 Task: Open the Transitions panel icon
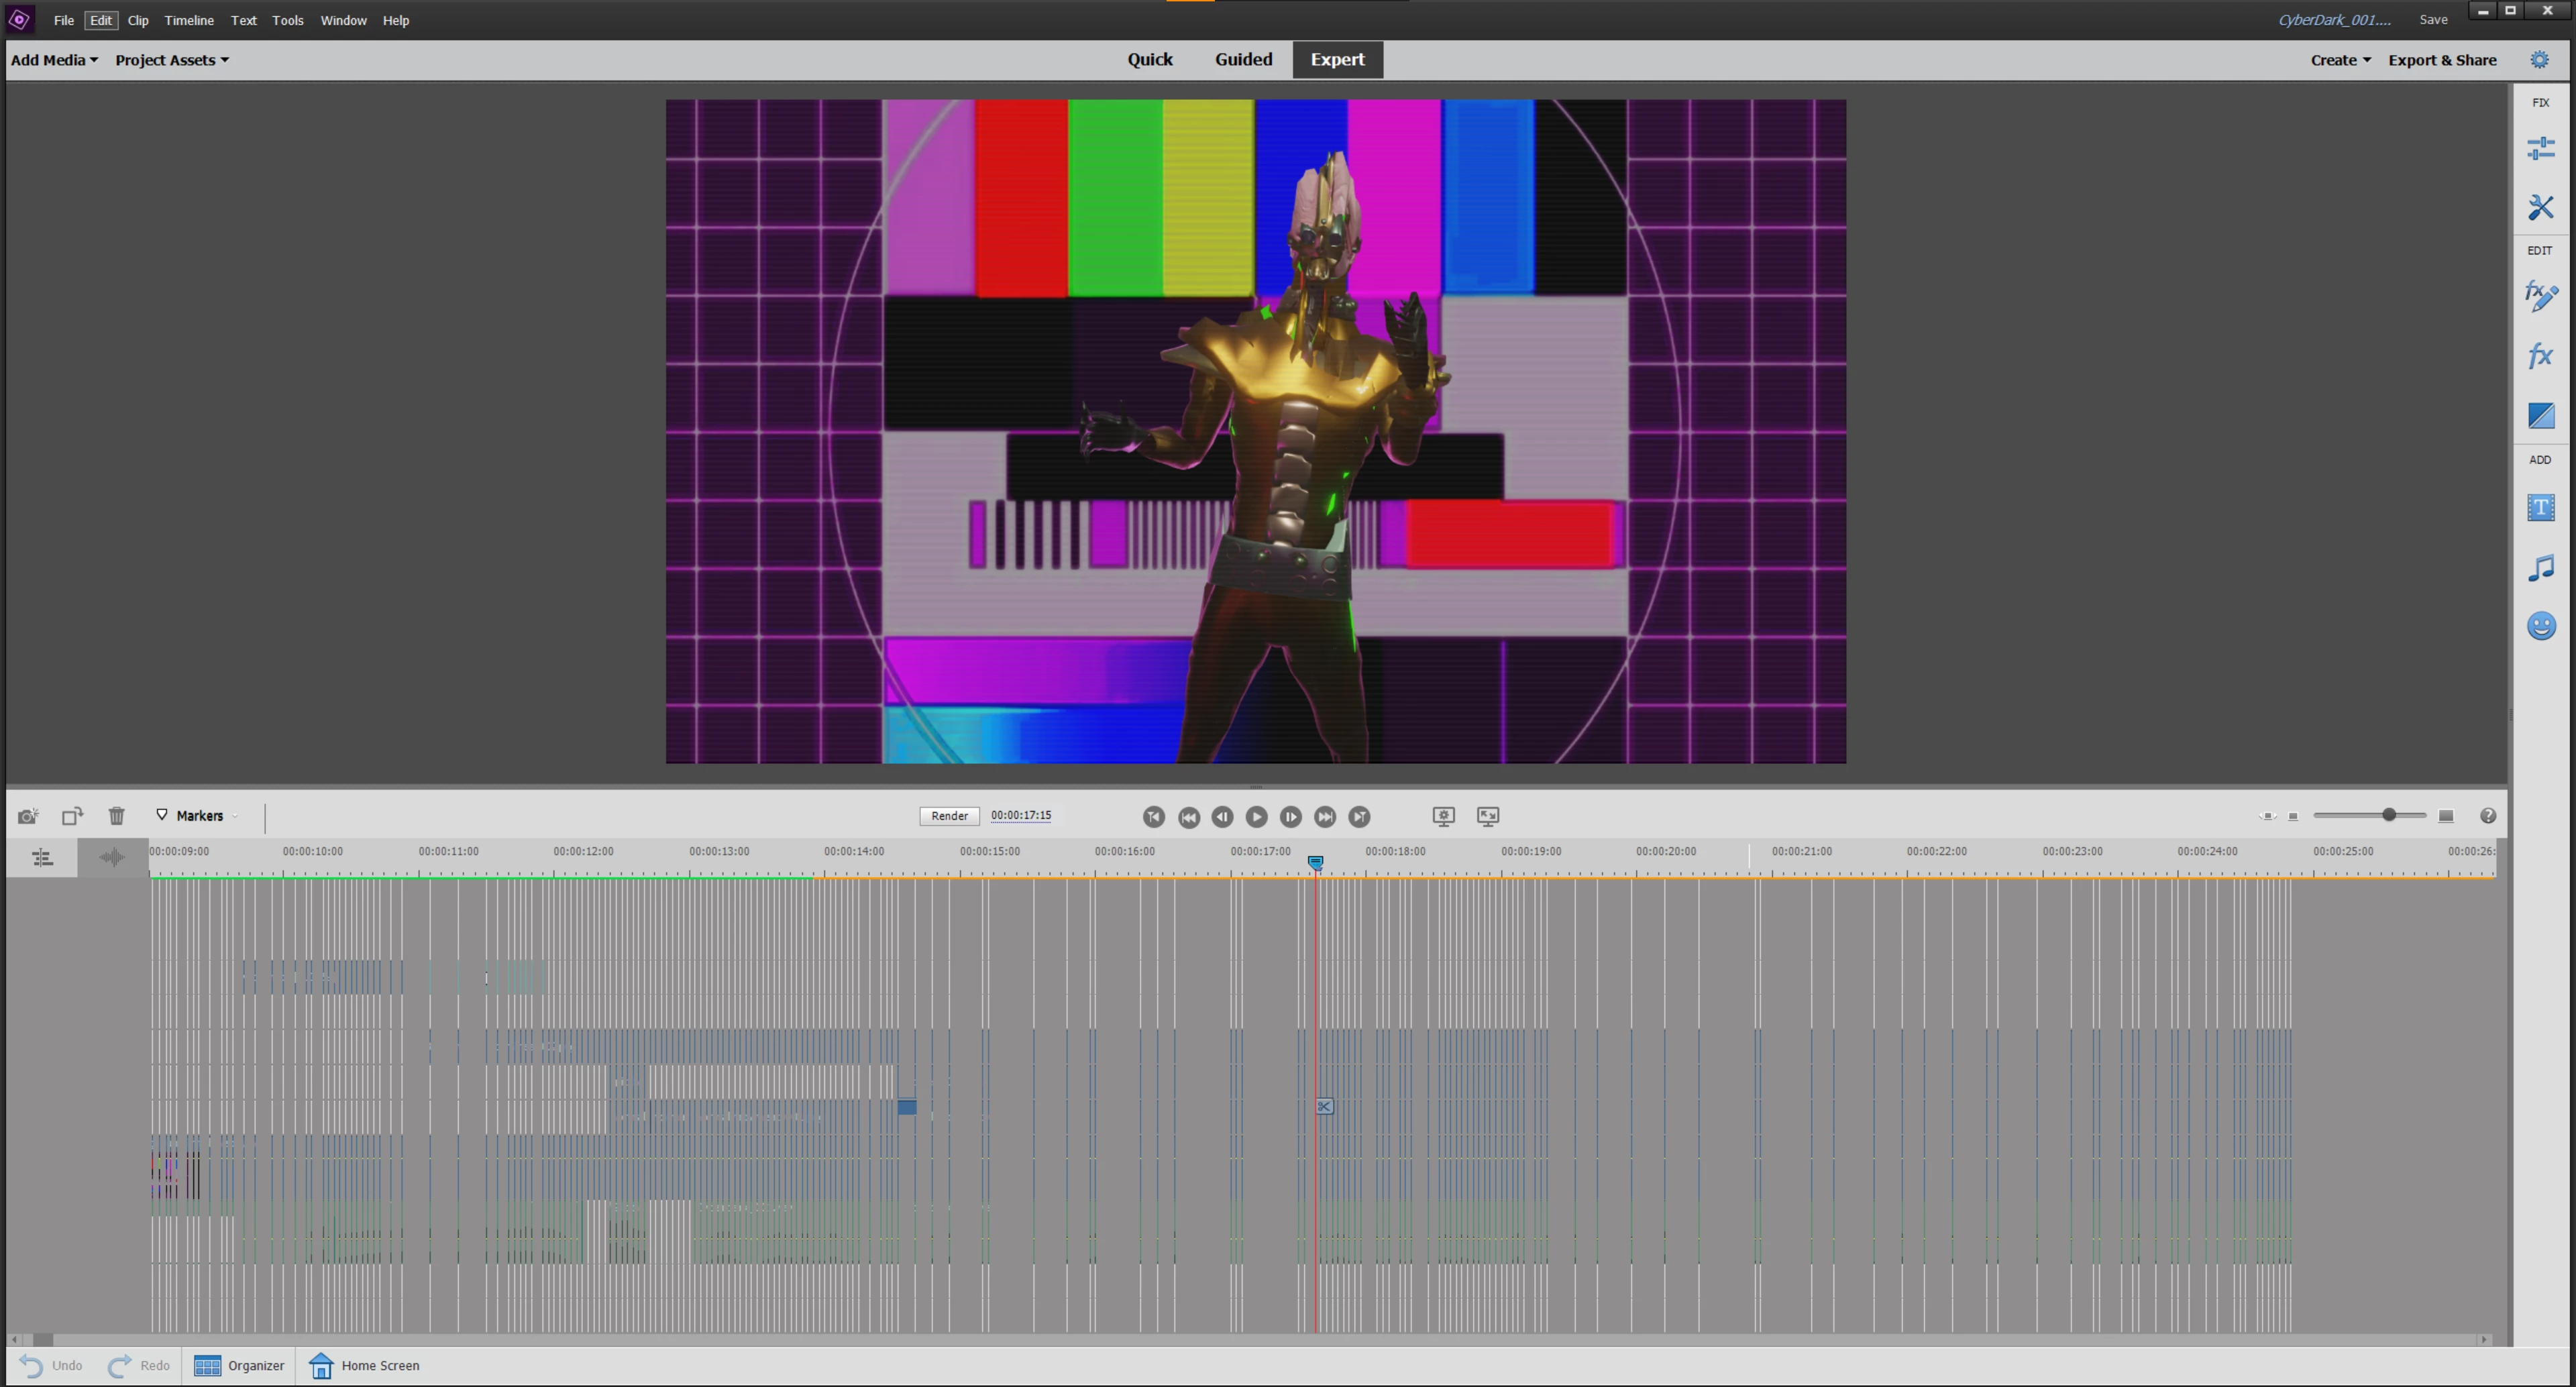(x=2540, y=416)
